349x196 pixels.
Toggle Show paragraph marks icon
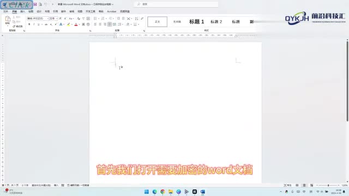[x=142, y=19]
